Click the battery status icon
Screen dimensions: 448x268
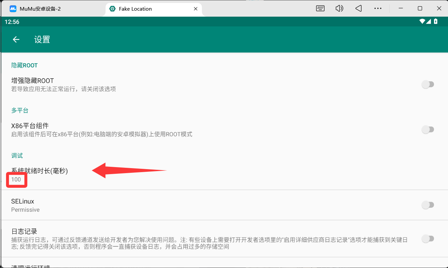[x=436, y=22]
